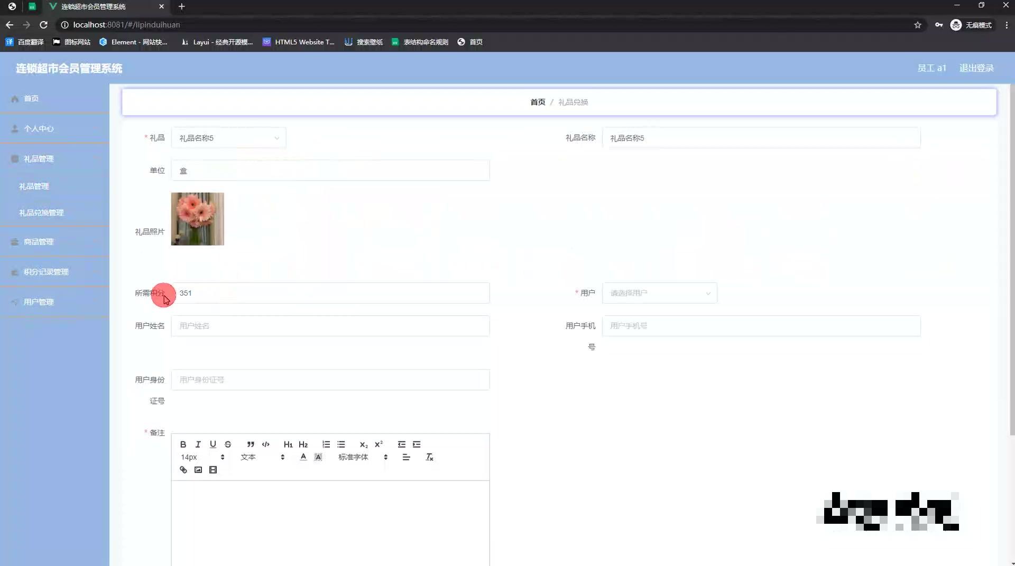Apply Heading 1 style
Screen dimensions: 1015x566
click(x=288, y=444)
